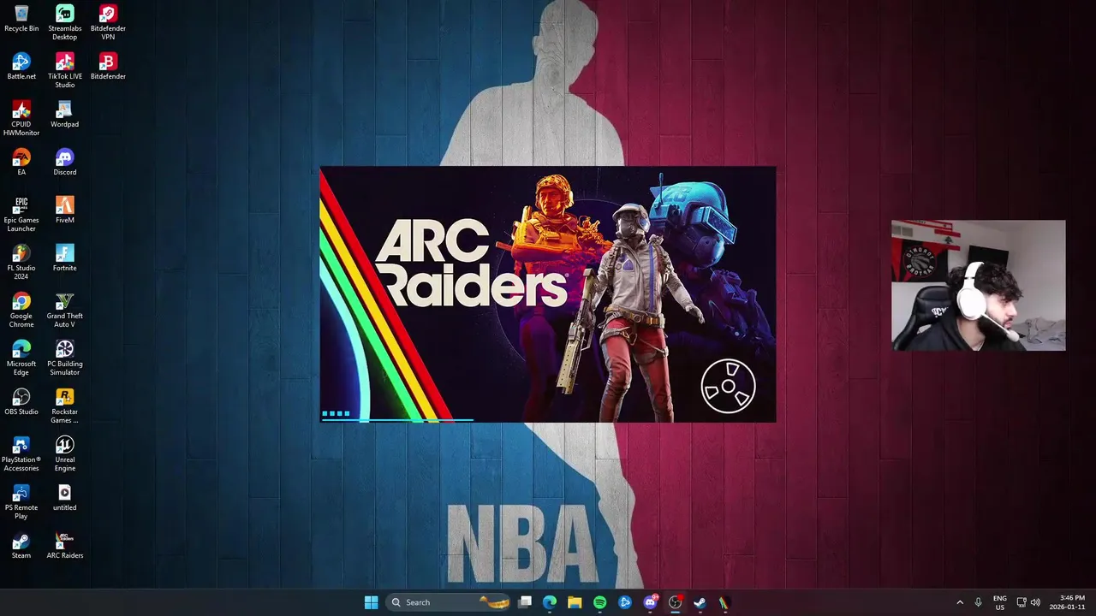1096x616 pixels.
Task: Open the Fortnite desktop shortcut
Action: 64,258
